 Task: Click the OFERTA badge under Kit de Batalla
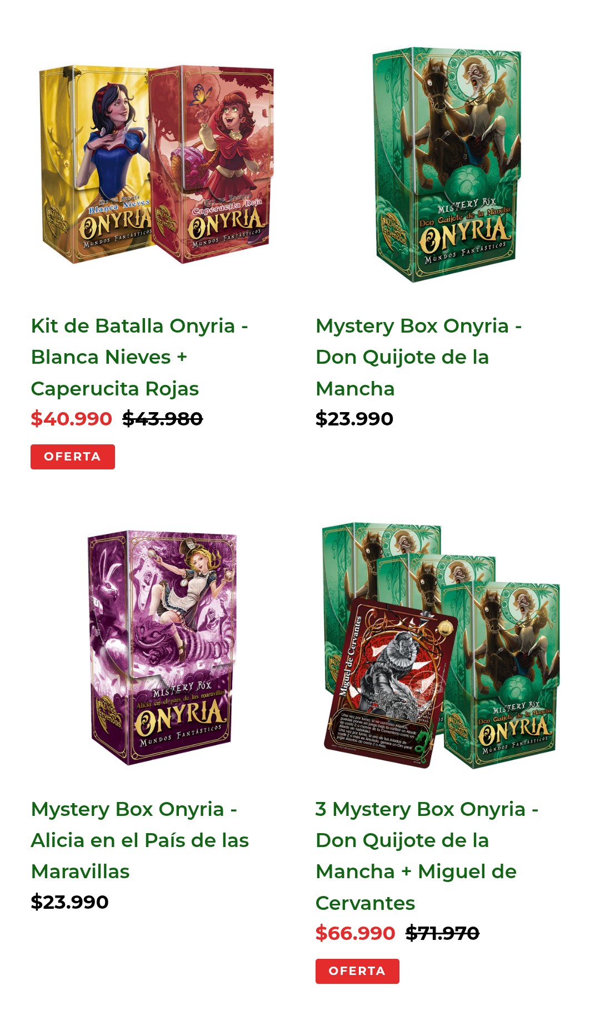(73, 457)
